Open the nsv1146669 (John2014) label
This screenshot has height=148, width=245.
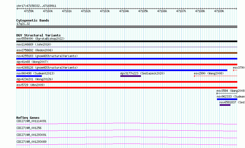(x=34, y=44)
